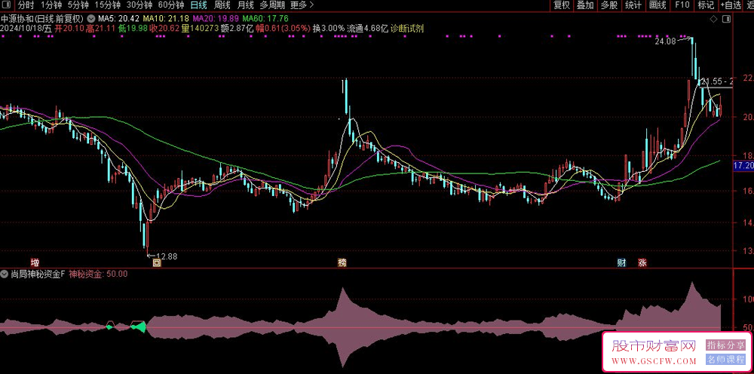Switch to the 15分钟 period
754x374 pixels.
[x=107, y=5]
